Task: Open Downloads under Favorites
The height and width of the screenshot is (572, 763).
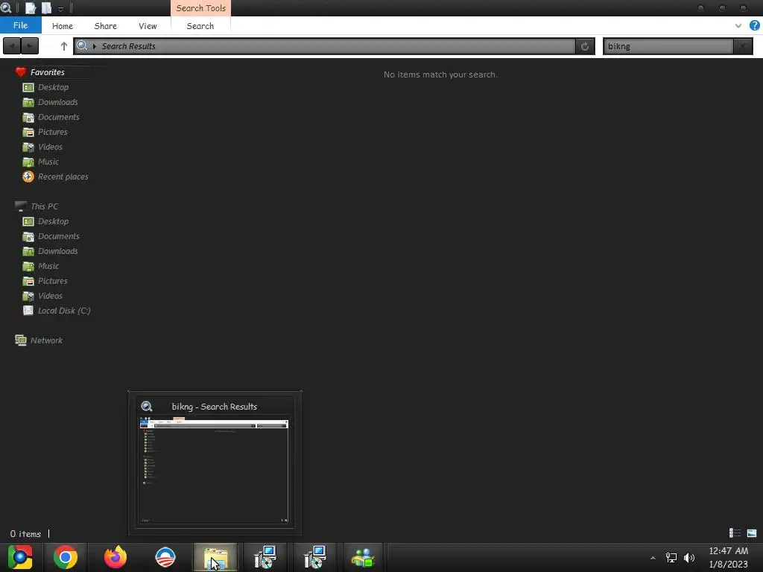Action: (58, 102)
